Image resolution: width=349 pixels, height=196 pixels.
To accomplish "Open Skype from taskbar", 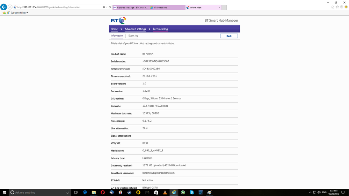I will click(192, 193).
